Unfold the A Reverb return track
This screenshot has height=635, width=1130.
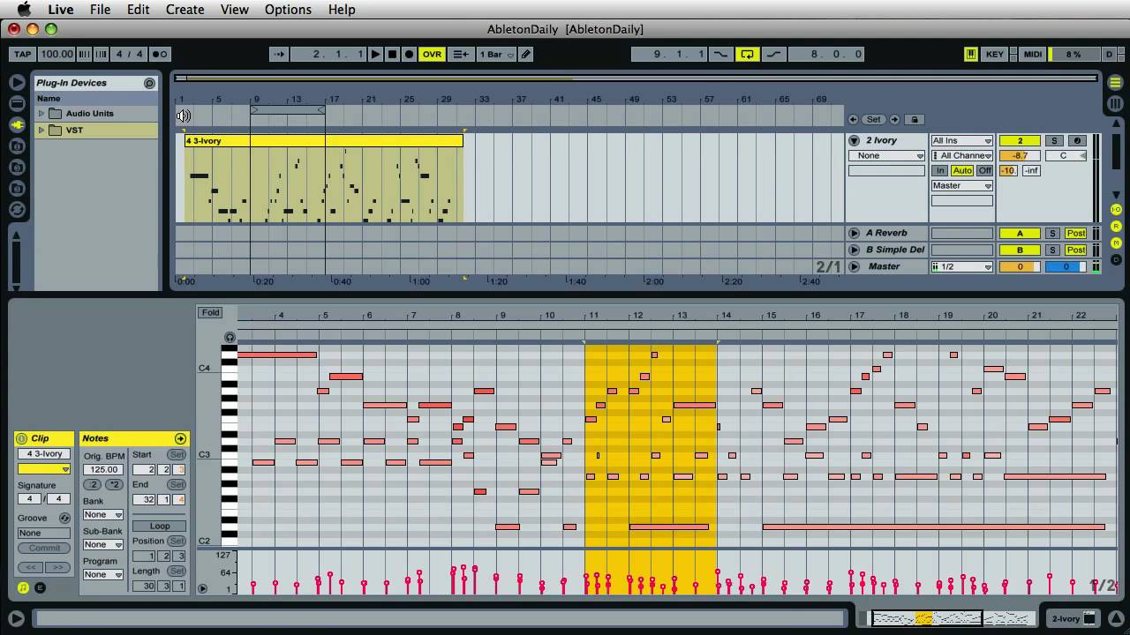[854, 233]
